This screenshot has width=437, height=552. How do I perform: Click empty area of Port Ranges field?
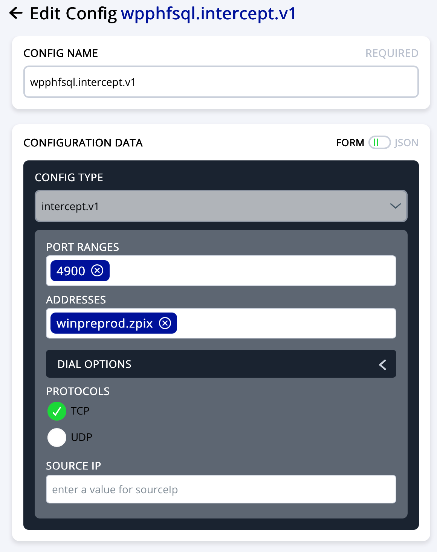[x=252, y=271]
